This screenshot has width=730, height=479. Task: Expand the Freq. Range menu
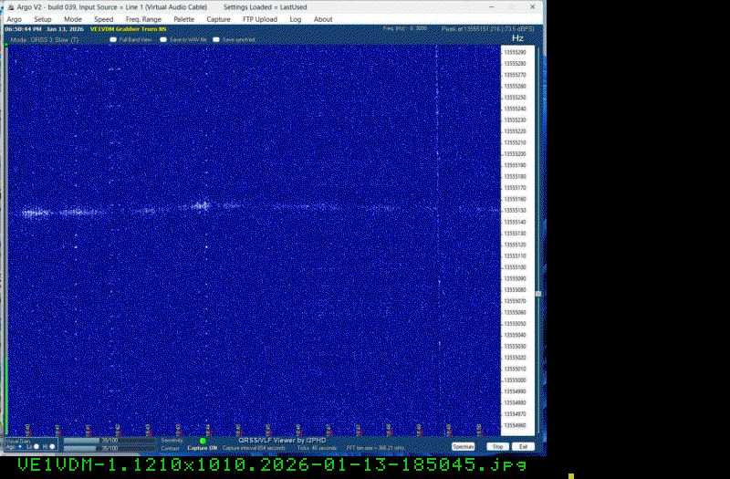coord(143,19)
